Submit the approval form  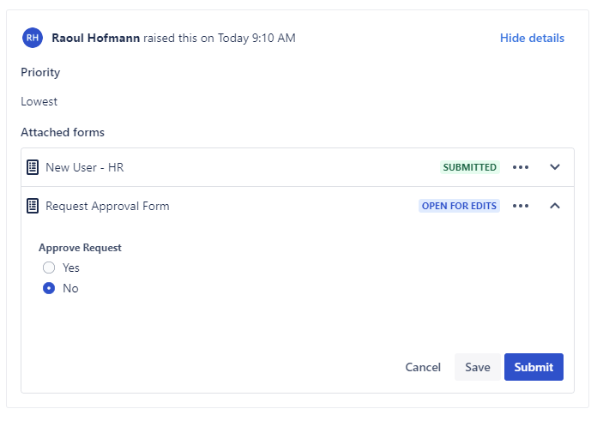(x=534, y=367)
